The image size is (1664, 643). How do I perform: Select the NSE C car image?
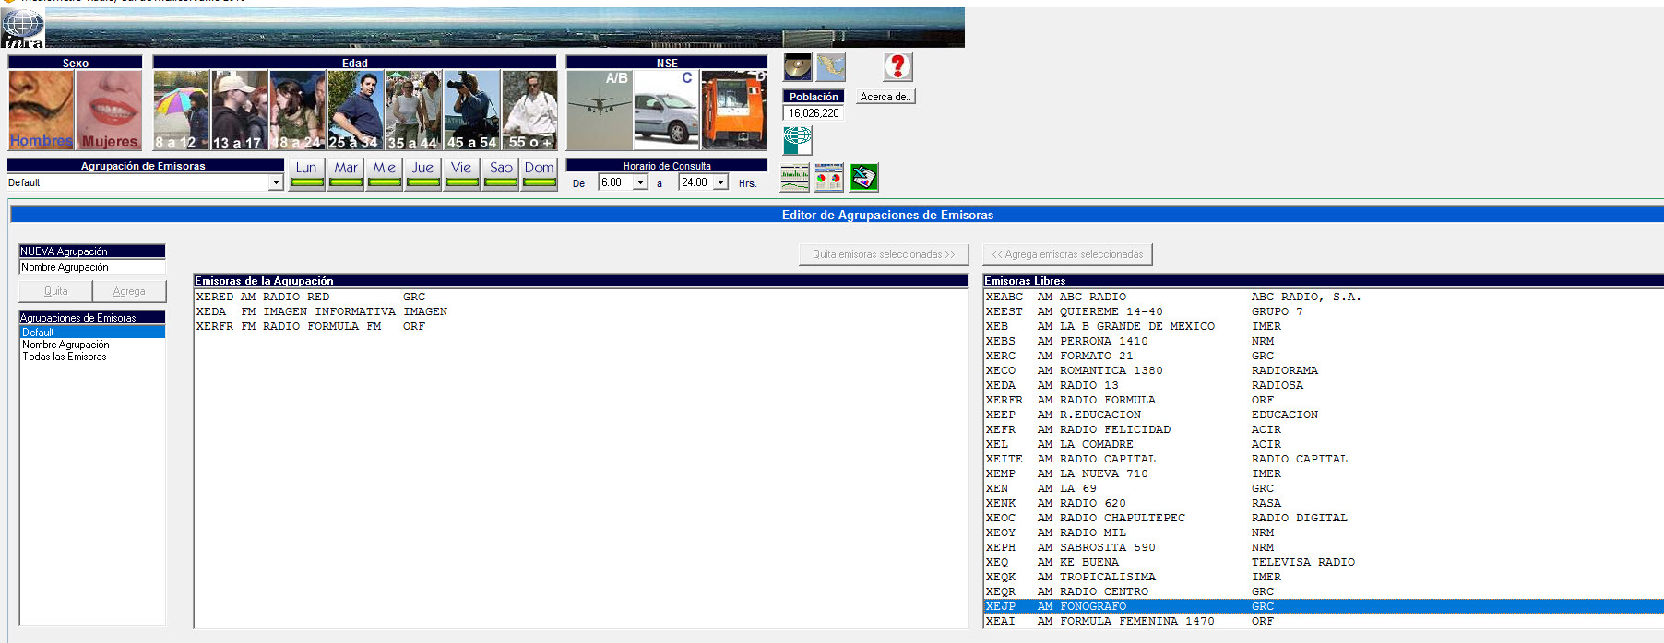click(x=667, y=110)
